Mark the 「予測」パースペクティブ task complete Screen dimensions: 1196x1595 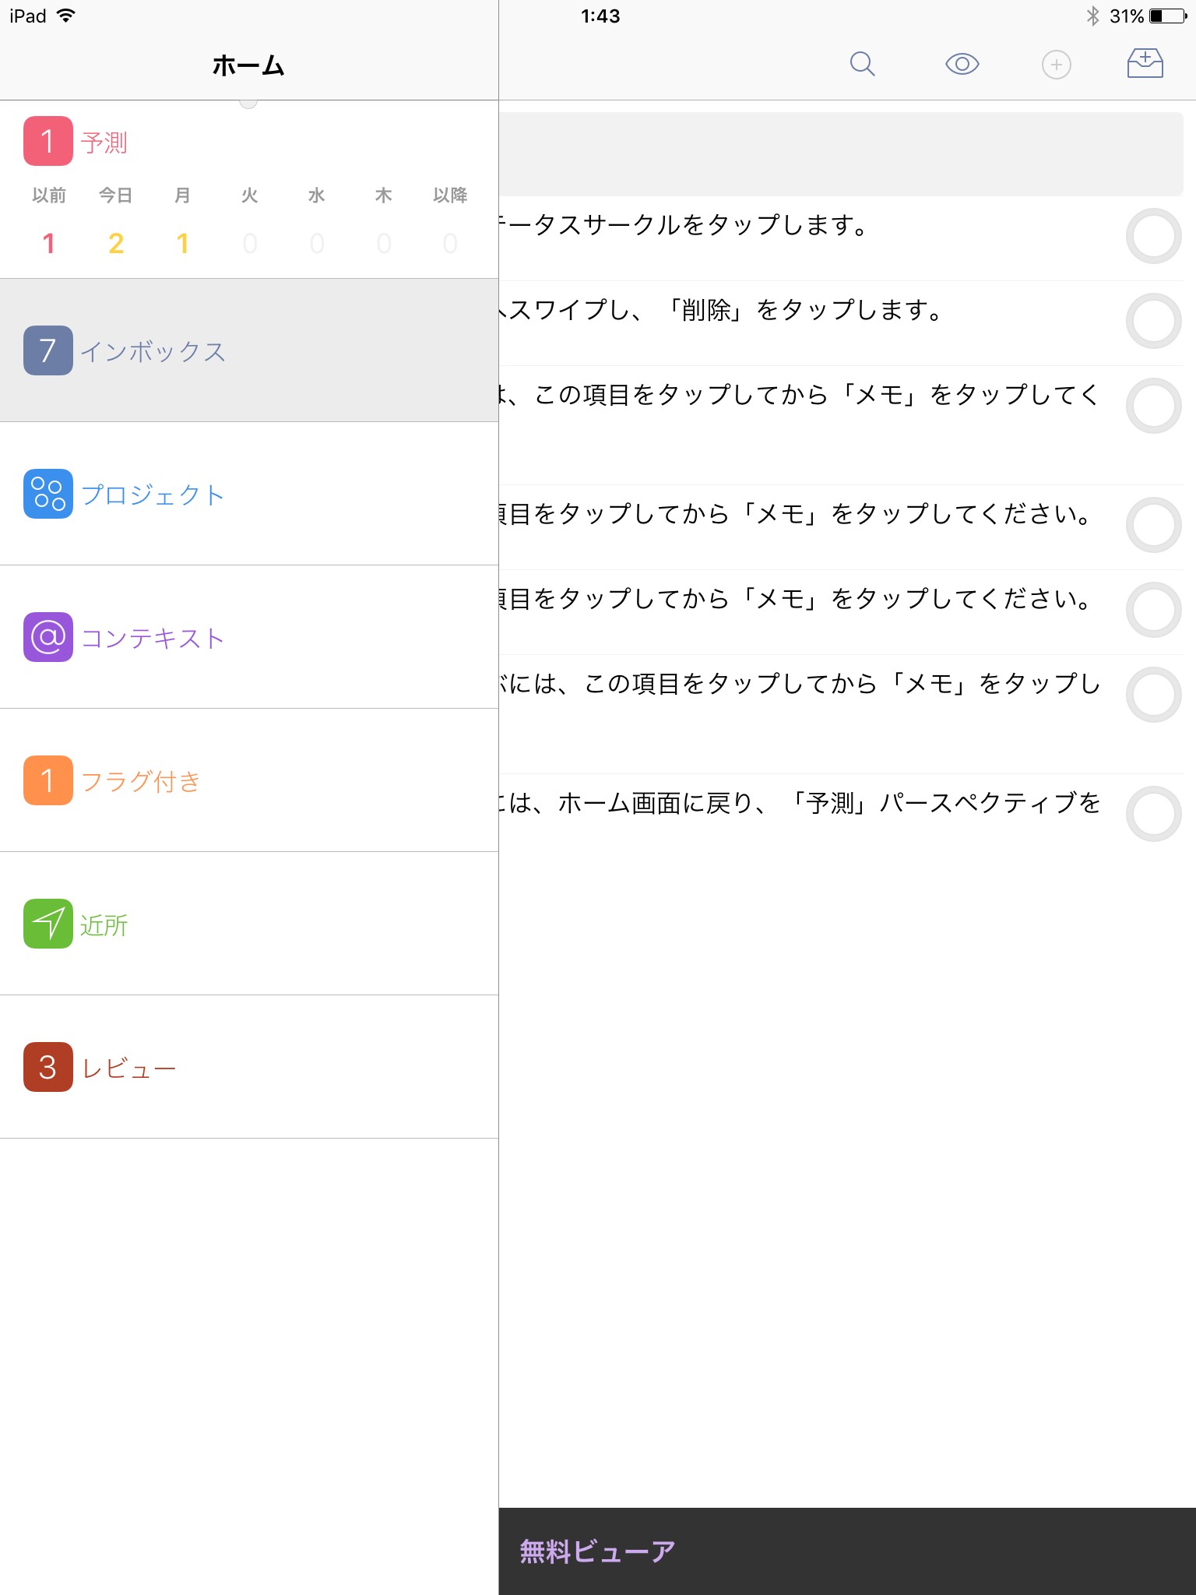[x=1153, y=814]
